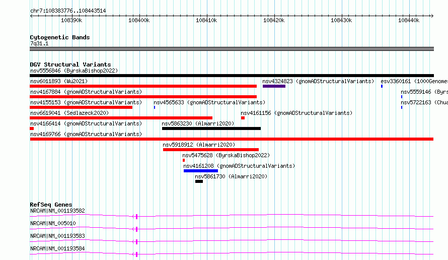Screen dimensions: 448x260
Task: Click the exon on NRCAM|NM_001193583 track
Action: [136, 242]
